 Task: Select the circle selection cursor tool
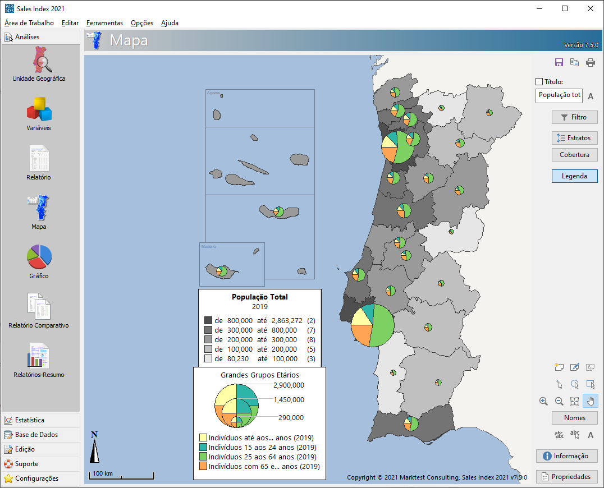575,384
